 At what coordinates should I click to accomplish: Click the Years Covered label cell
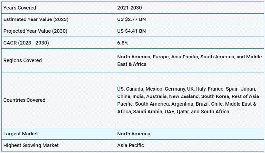coord(58,8)
